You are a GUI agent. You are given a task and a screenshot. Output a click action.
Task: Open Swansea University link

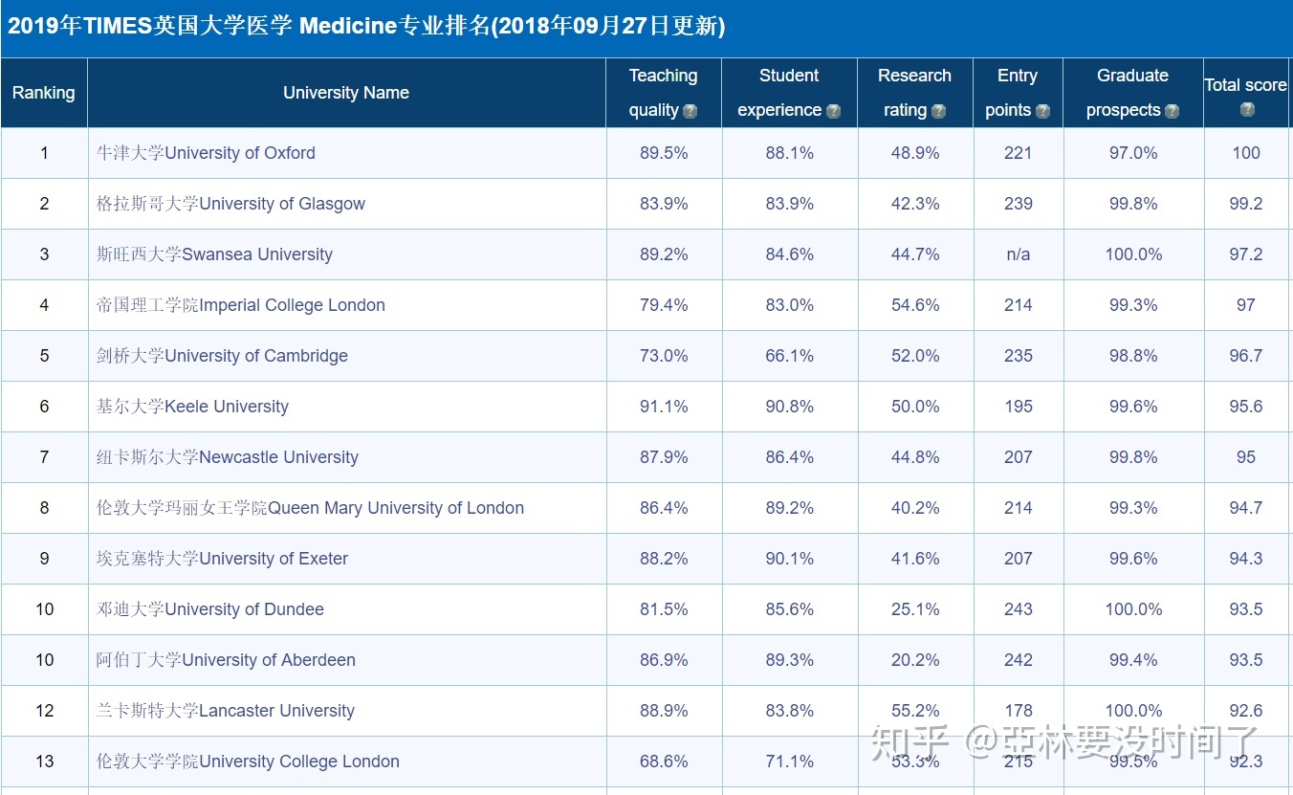click(214, 254)
